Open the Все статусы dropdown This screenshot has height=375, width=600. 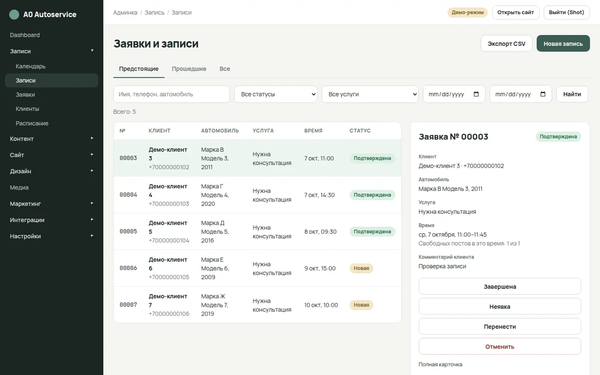pos(276,94)
